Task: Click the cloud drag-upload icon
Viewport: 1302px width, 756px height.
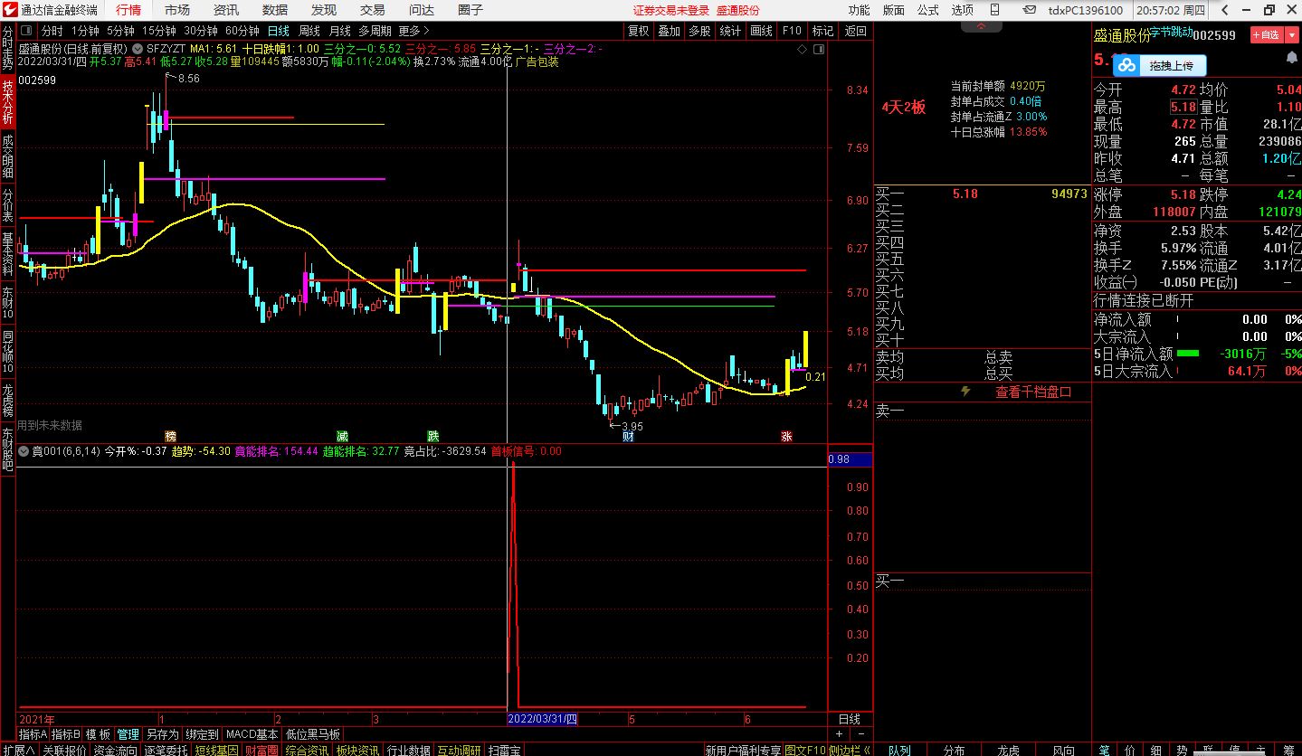Action: tap(1126, 65)
